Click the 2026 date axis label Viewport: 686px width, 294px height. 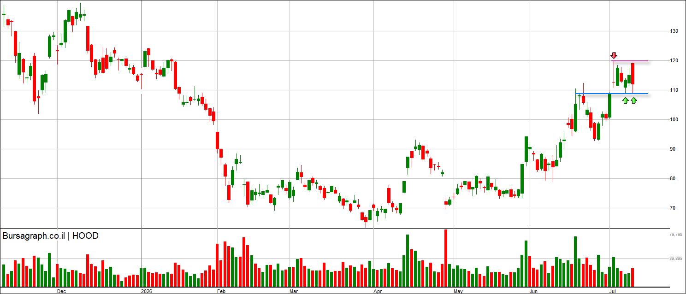[147, 291]
